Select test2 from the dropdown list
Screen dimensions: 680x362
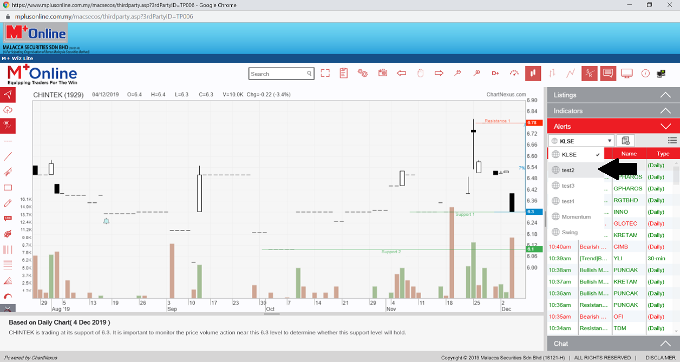click(568, 170)
